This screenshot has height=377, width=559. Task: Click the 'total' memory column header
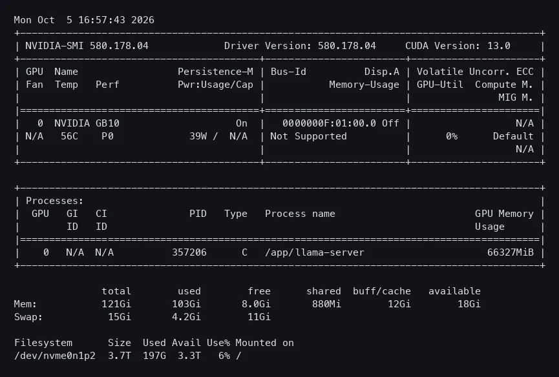pyautogui.click(x=116, y=291)
